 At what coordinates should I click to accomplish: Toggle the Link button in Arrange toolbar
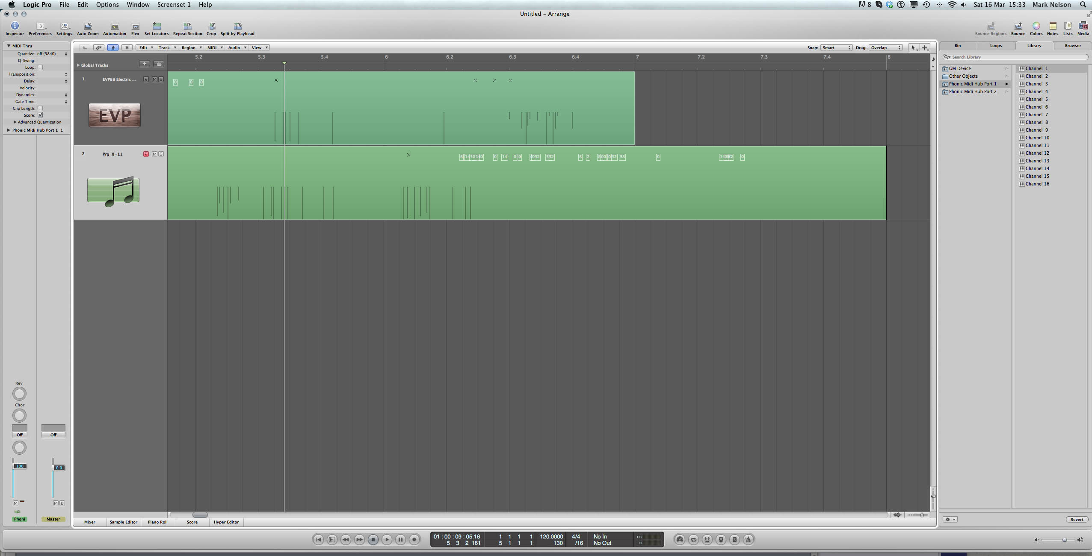click(99, 47)
